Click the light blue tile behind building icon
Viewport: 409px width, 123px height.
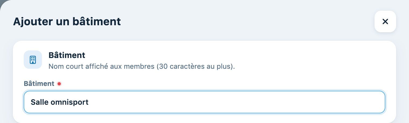tap(33, 60)
